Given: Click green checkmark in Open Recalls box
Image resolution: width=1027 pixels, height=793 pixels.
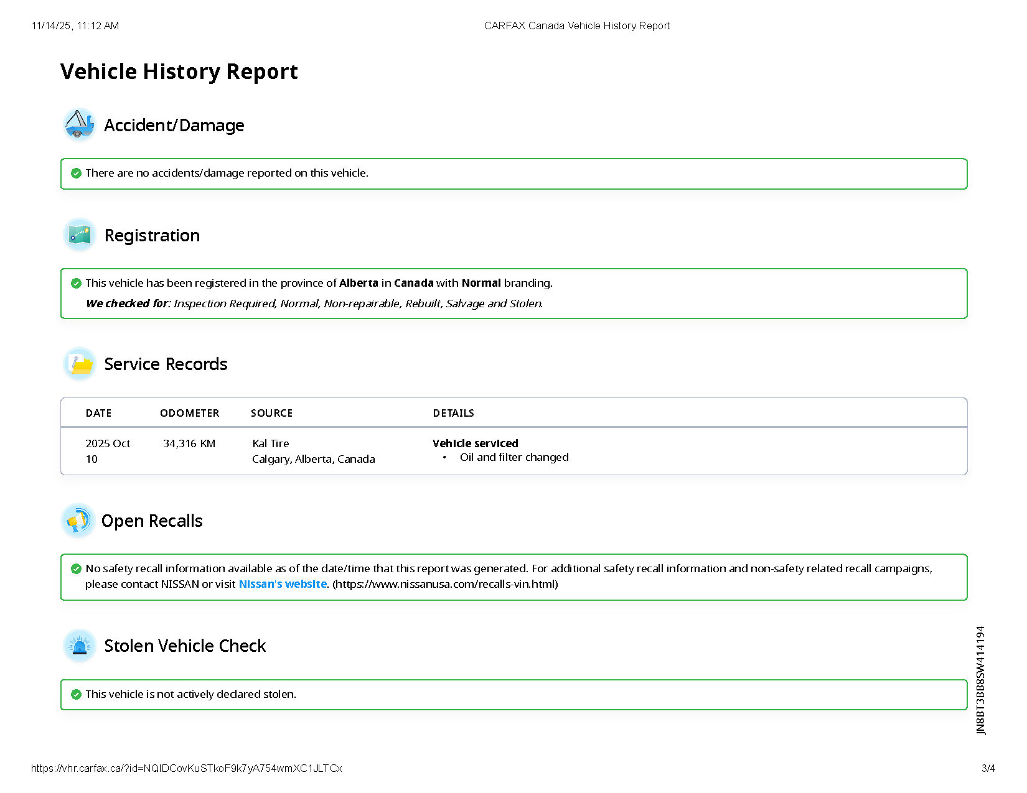Looking at the screenshot, I should [76, 568].
